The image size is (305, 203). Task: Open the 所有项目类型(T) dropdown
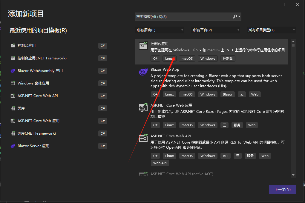[271, 30]
